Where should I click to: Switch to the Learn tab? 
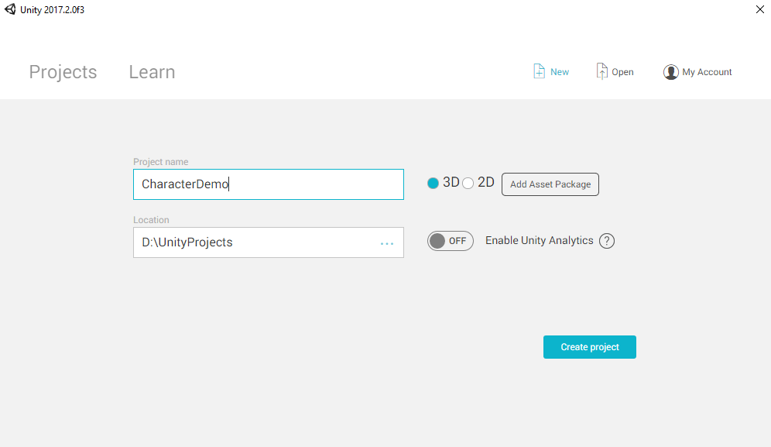coord(152,72)
